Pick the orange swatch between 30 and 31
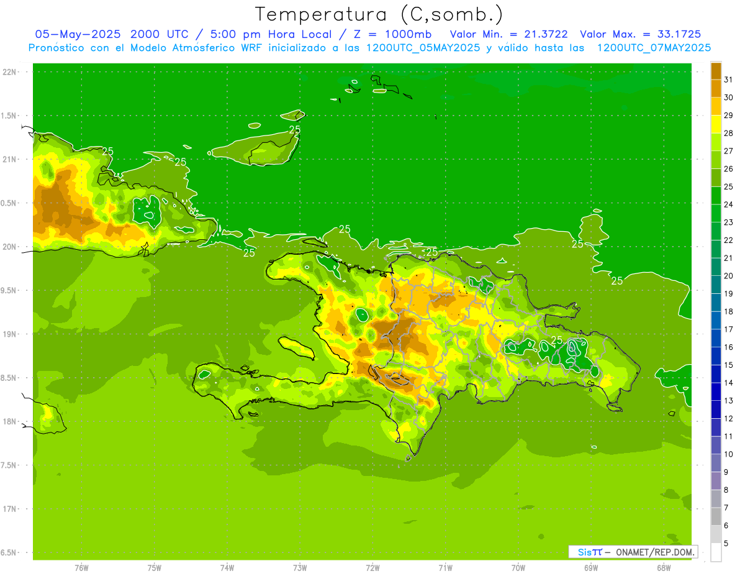The width and height of the screenshot is (745, 576). coord(716,88)
